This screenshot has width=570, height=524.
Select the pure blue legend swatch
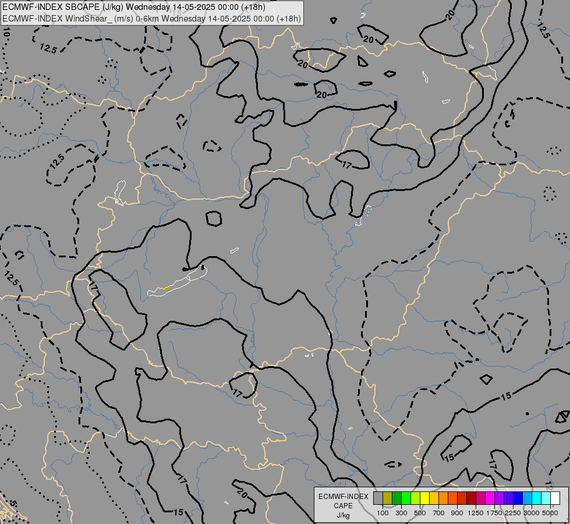click(x=518, y=498)
